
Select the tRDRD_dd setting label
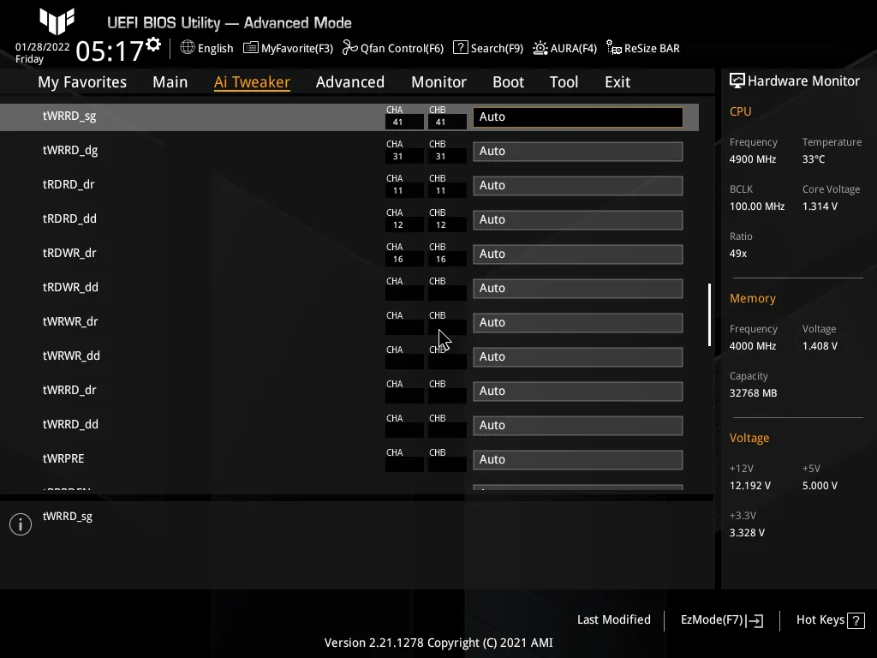coord(69,218)
